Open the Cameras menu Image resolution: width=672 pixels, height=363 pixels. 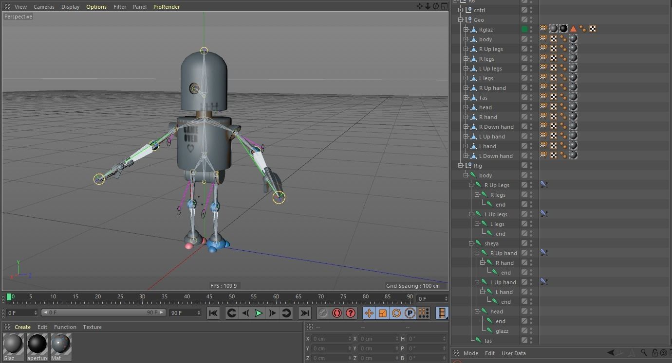point(44,7)
